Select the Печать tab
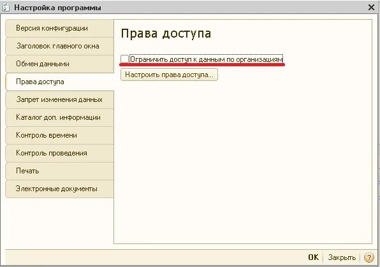 point(60,171)
